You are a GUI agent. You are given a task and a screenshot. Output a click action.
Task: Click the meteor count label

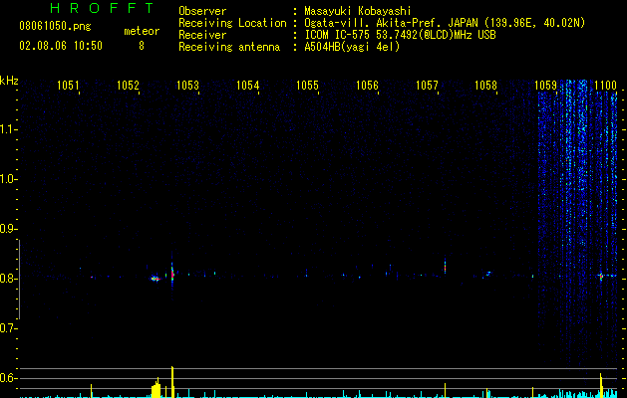click(x=142, y=31)
